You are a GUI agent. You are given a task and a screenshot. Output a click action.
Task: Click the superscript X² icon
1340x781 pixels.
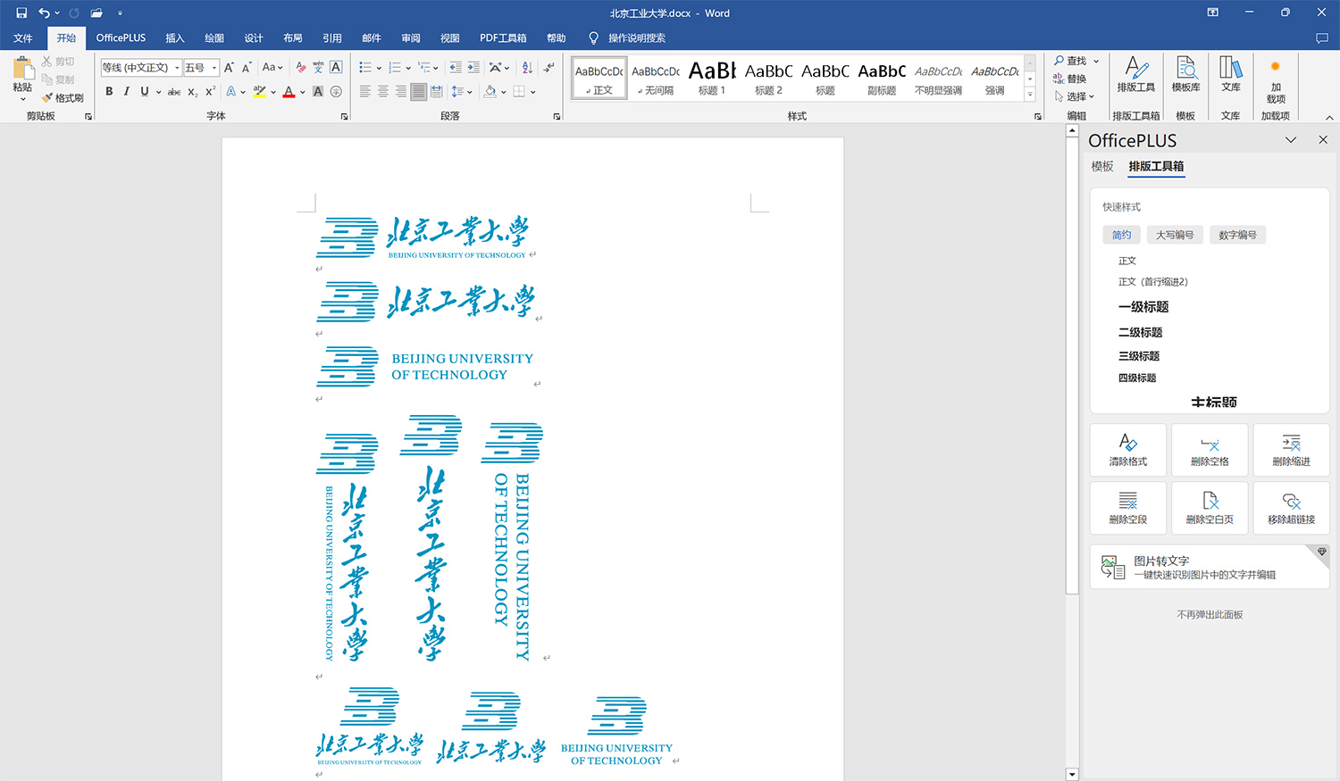pos(210,91)
